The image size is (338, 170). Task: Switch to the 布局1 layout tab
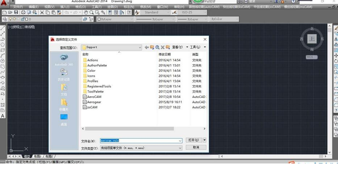point(37,157)
